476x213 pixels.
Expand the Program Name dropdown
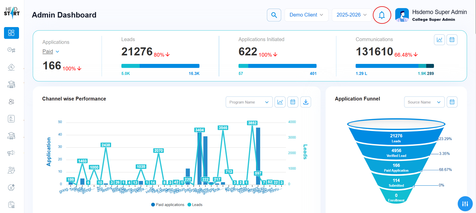tap(249, 102)
